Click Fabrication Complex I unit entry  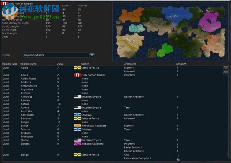[x=137, y=158]
